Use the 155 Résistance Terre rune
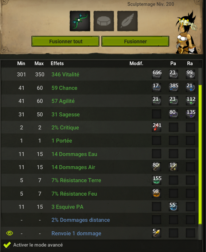This screenshot has width=206, height=252. tap(157, 180)
